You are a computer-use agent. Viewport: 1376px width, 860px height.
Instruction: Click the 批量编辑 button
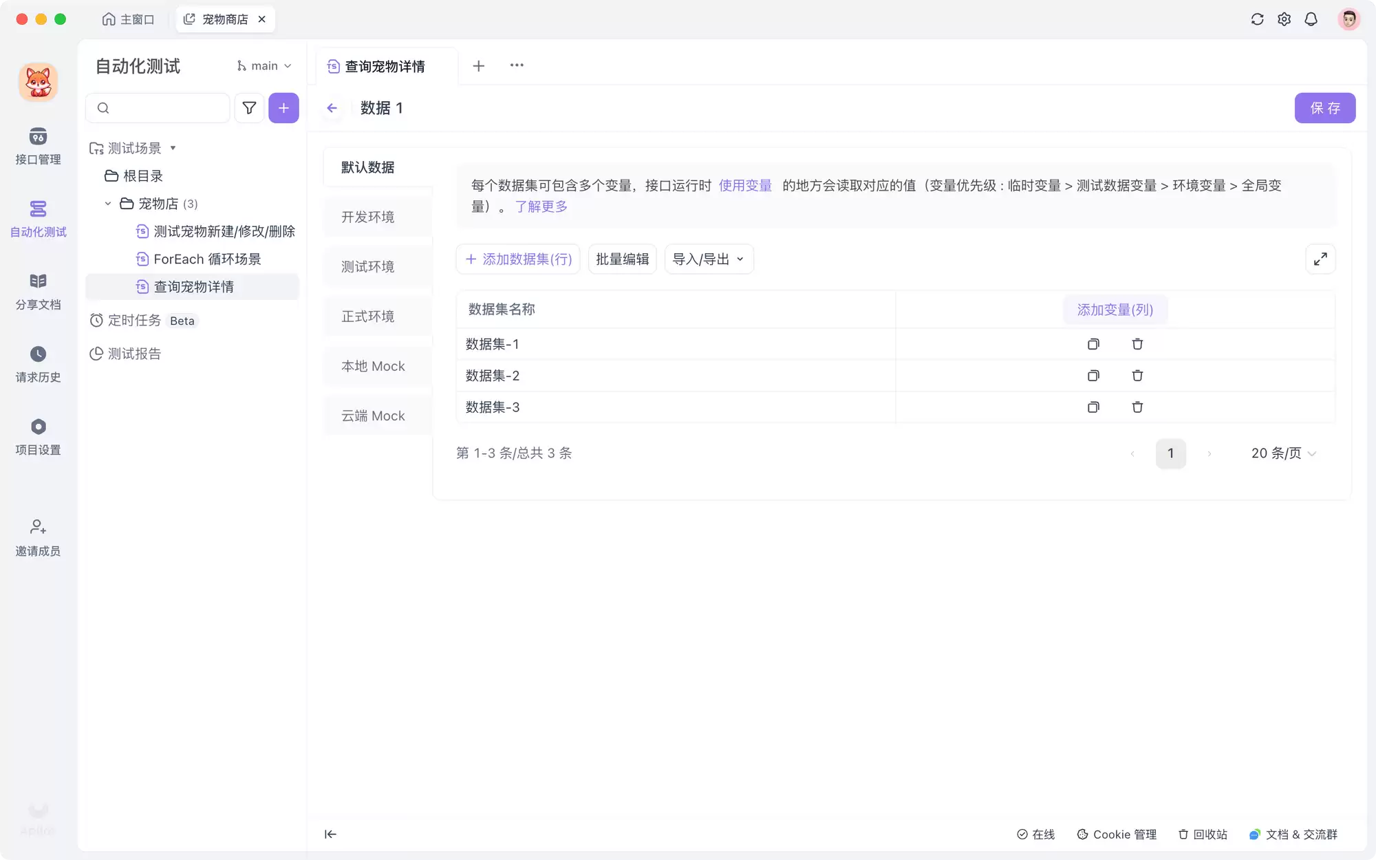pyautogui.click(x=622, y=259)
